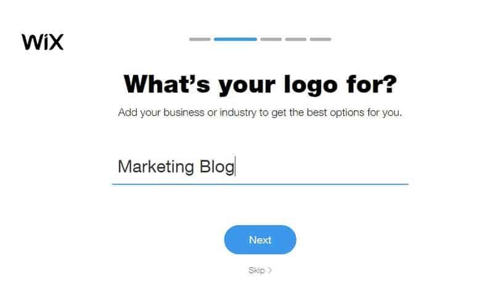The width and height of the screenshot is (493, 306).
Task: Click the blue Next button
Action: tap(260, 240)
